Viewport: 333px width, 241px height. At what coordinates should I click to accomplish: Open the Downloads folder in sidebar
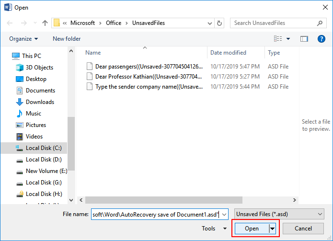[x=40, y=102]
